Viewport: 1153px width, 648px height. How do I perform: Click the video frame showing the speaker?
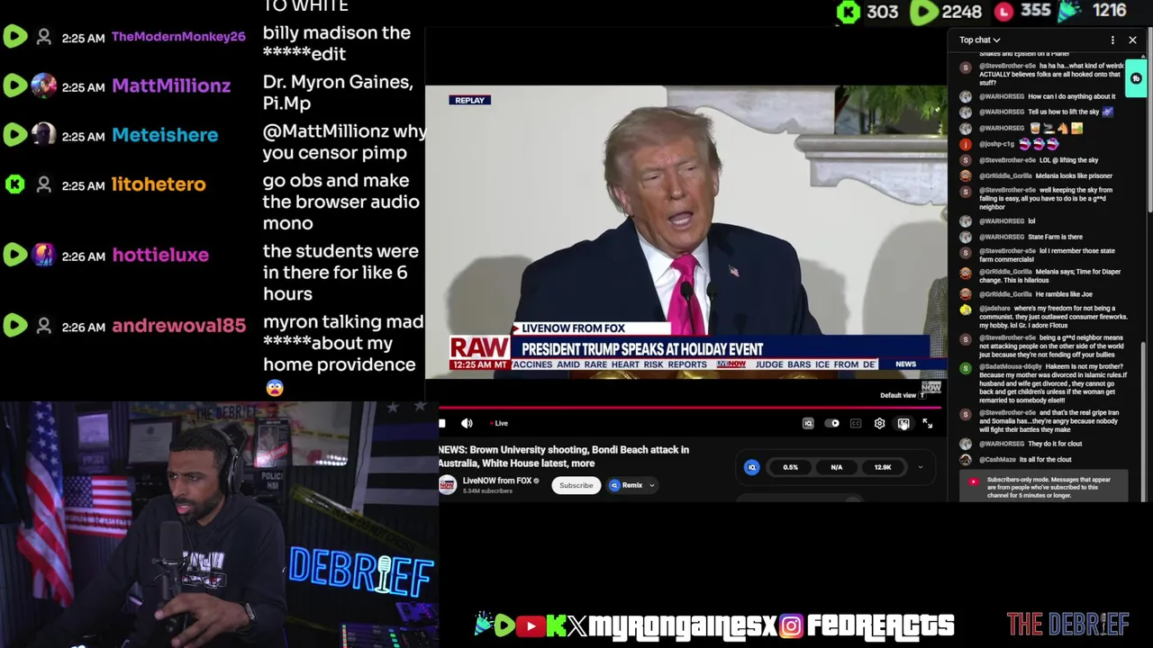click(685, 232)
